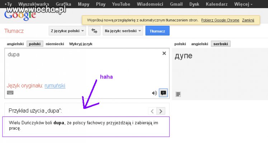The width and height of the screenshot is (268, 143).
Task: Clear the source text with the X
Action: (x=164, y=53)
